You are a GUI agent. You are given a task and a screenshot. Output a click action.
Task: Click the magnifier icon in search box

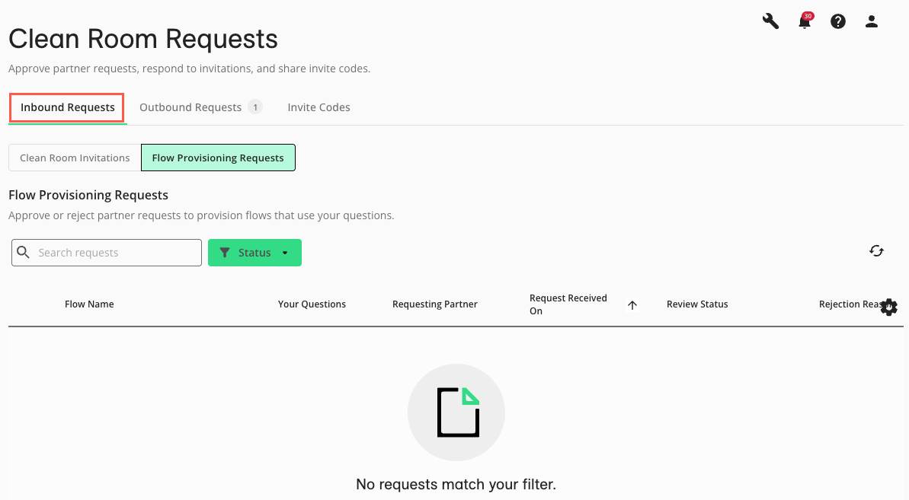pos(23,253)
